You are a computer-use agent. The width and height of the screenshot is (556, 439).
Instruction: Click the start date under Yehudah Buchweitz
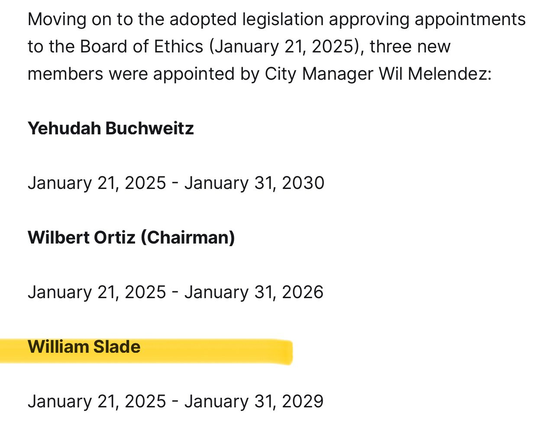coord(97,183)
